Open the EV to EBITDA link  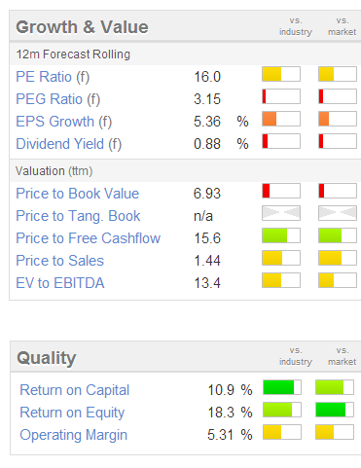pos(60,283)
